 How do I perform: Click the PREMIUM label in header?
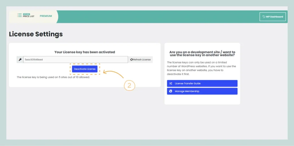(46, 16)
